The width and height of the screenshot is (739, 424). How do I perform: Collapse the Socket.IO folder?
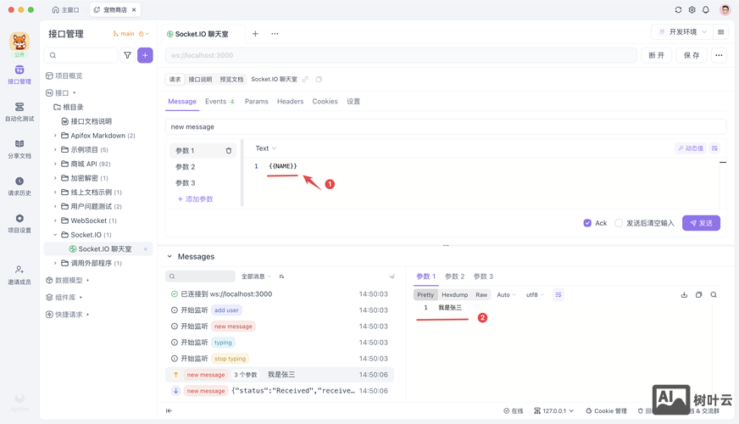point(55,234)
